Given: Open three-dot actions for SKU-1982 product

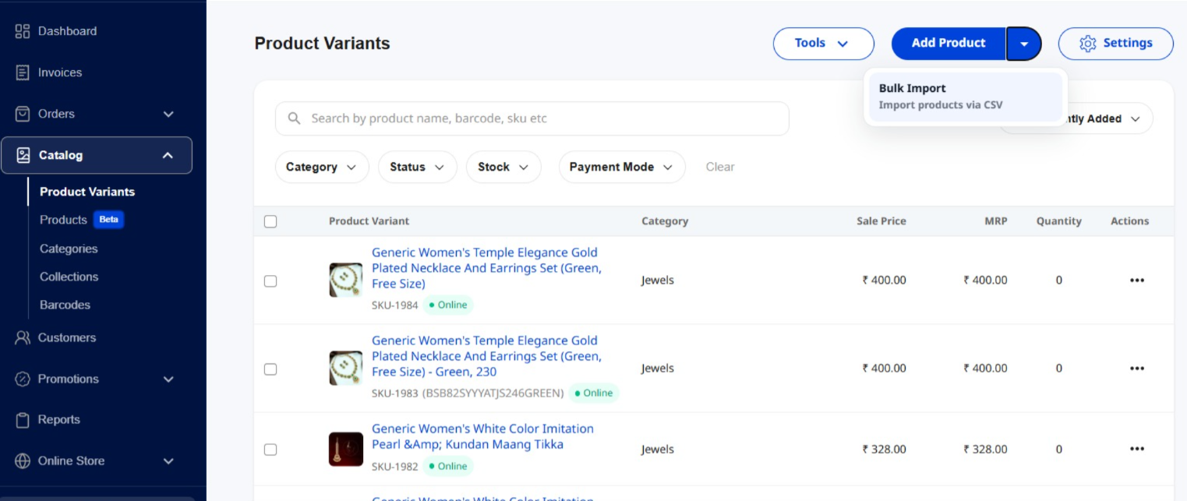Looking at the screenshot, I should tap(1136, 449).
